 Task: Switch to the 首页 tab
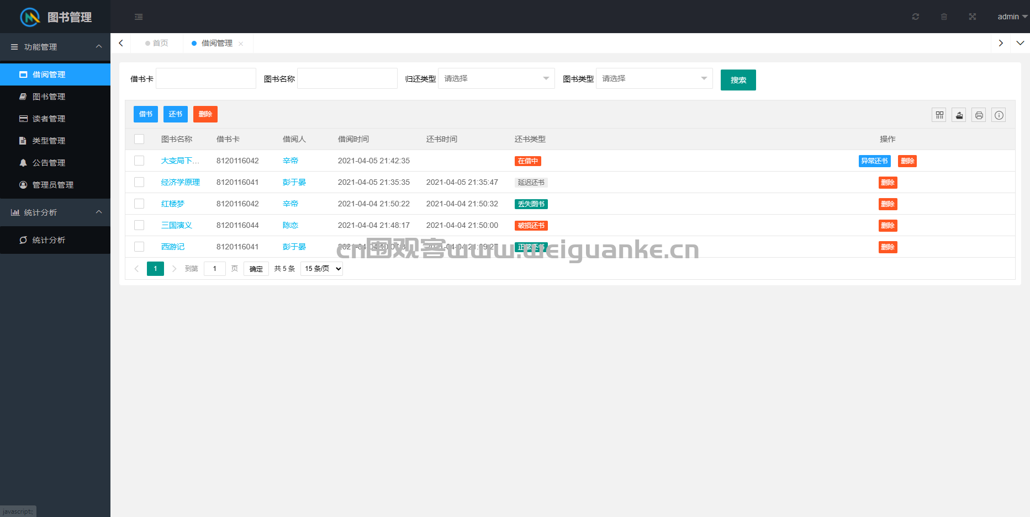(x=157, y=43)
